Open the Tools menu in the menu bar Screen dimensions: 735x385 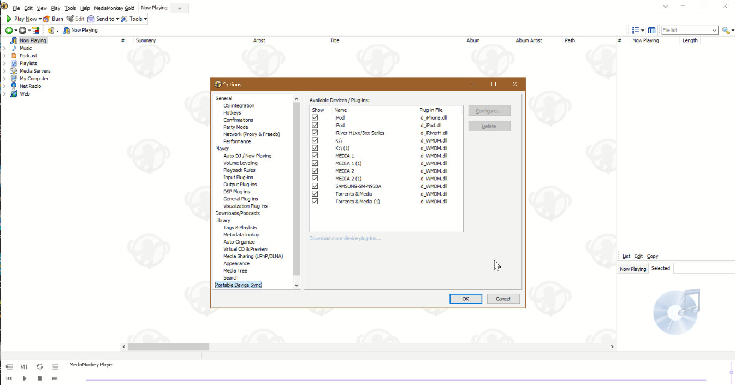[70, 8]
